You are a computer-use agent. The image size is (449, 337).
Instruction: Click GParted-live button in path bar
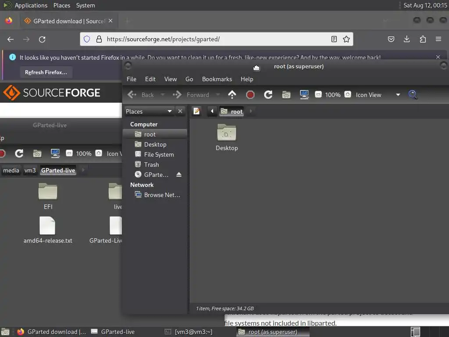click(x=58, y=170)
